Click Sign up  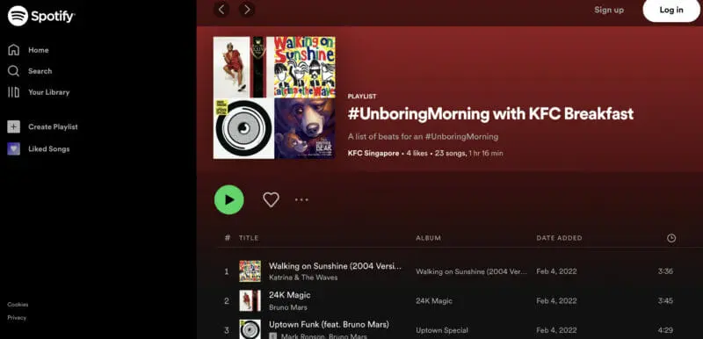click(x=609, y=10)
